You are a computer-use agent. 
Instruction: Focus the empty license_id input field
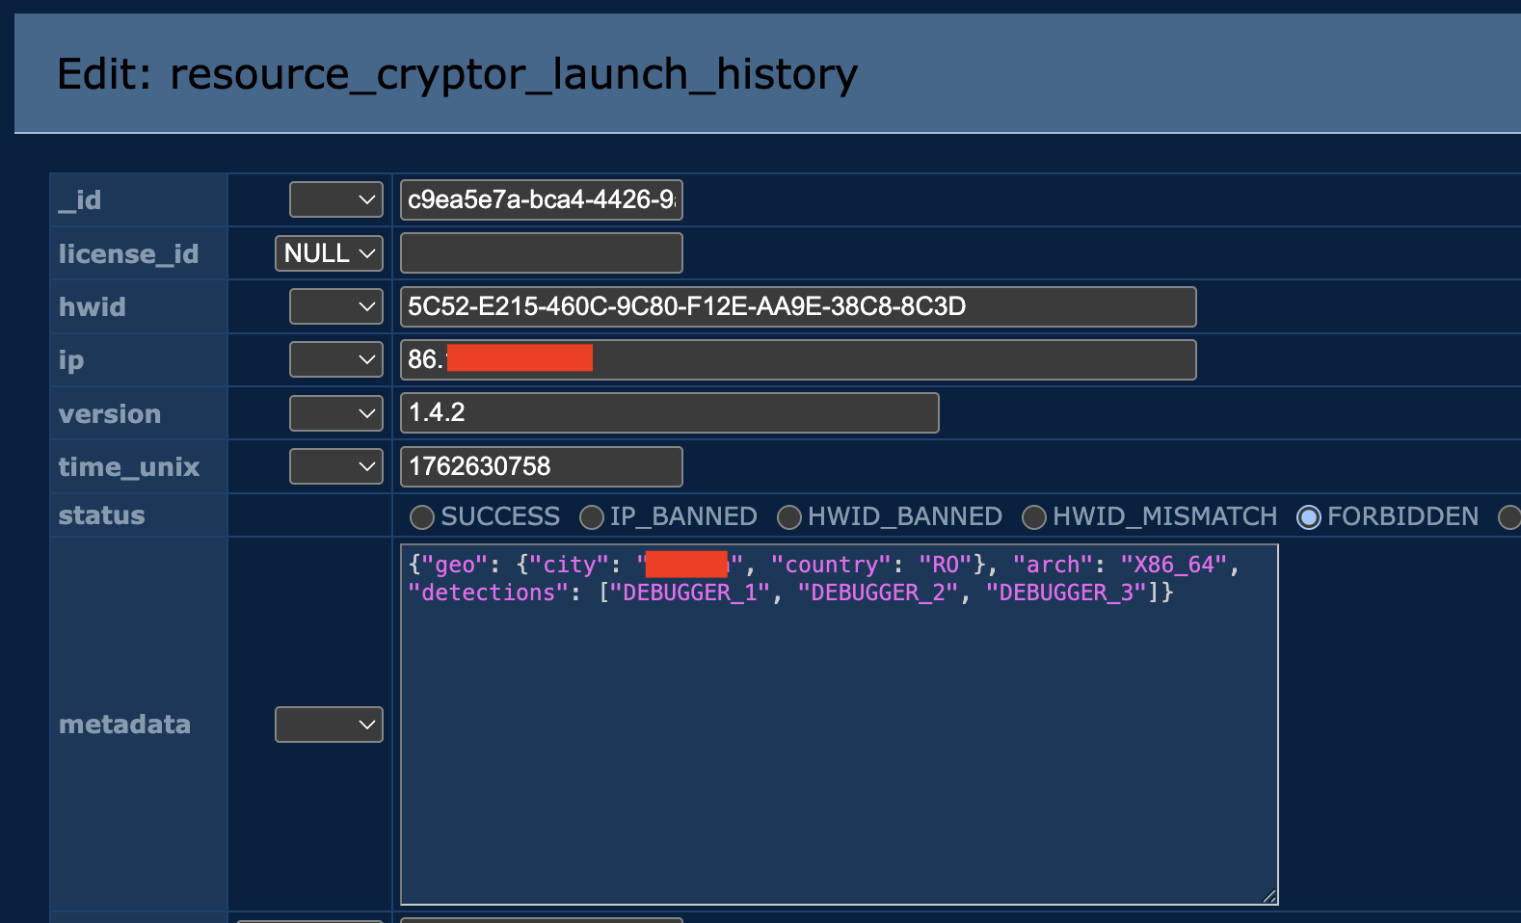[541, 253]
